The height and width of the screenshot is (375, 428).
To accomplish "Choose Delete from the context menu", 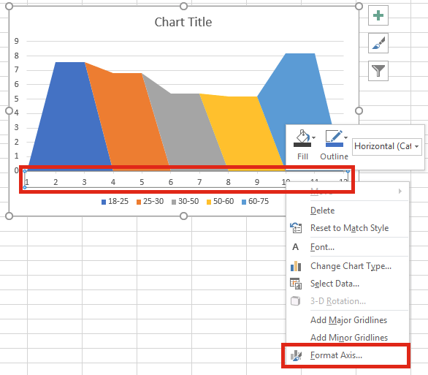I will pos(322,211).
